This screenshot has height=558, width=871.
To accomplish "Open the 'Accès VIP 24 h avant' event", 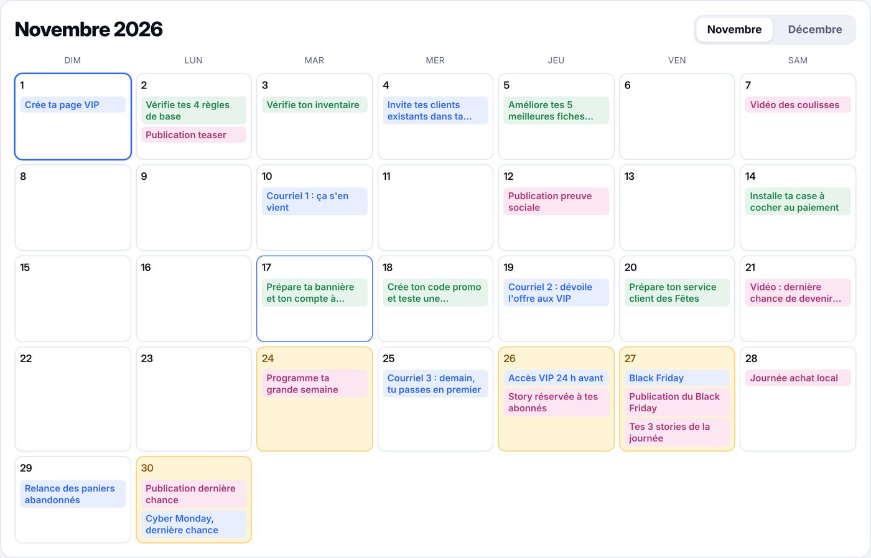I will [x=556, y=378].
